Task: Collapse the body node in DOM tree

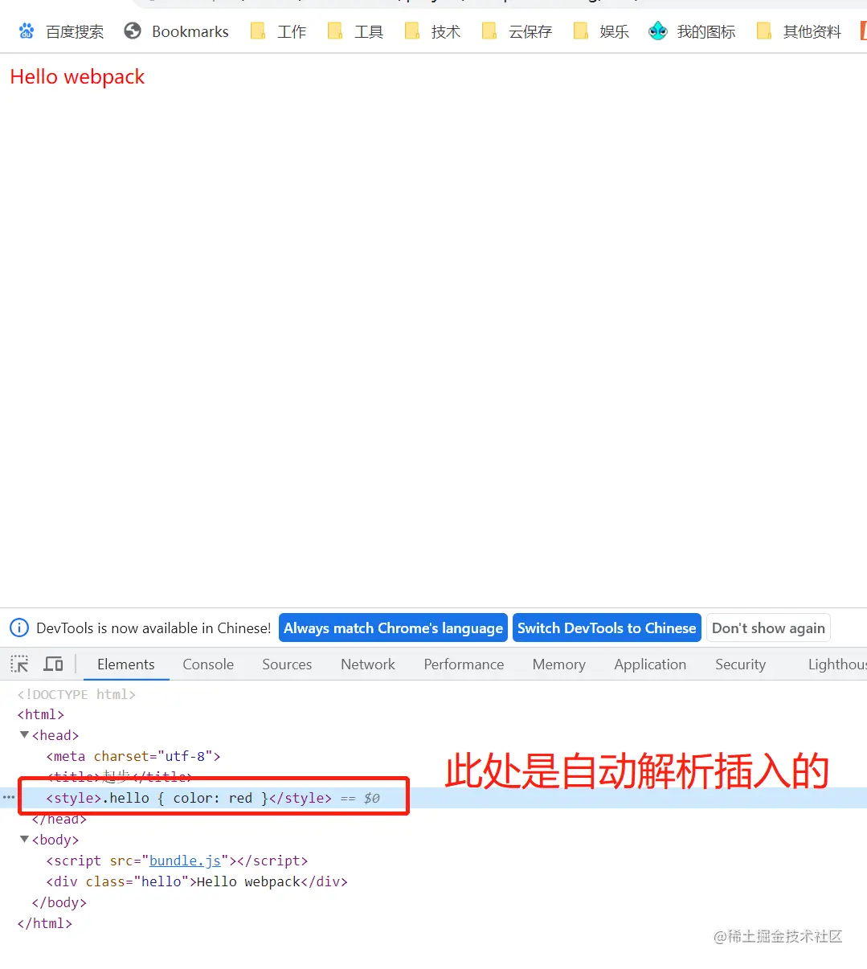Action: click(x=24, y=840)
